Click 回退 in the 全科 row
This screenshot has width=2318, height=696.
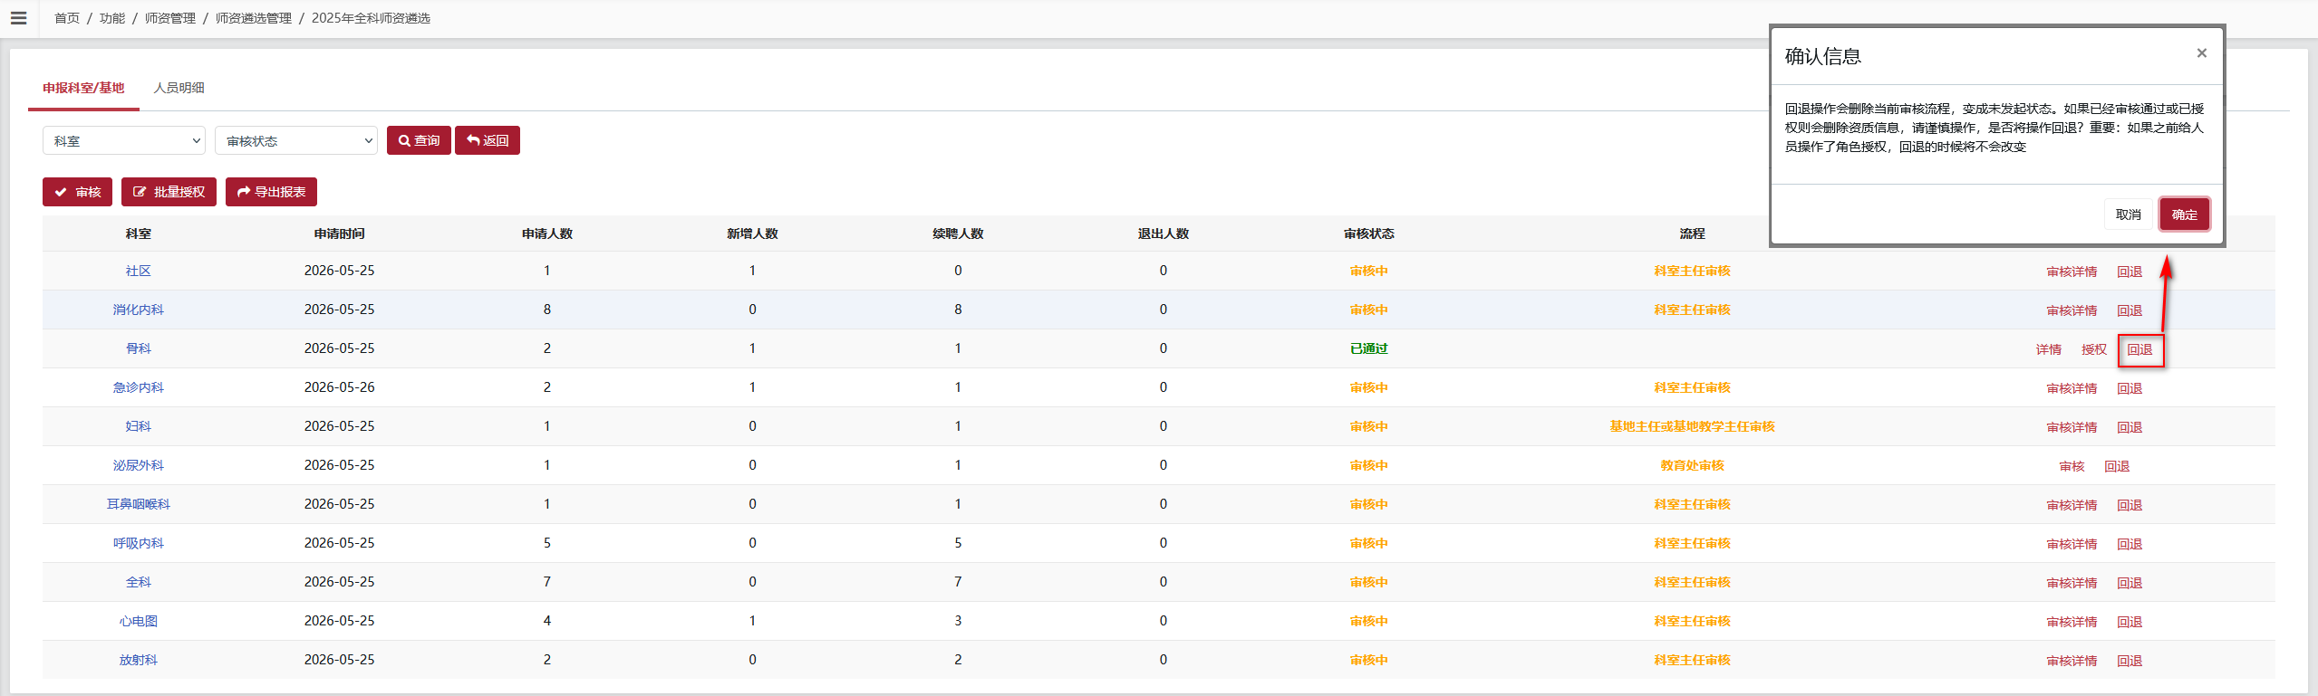click(x=2130, y=583)
